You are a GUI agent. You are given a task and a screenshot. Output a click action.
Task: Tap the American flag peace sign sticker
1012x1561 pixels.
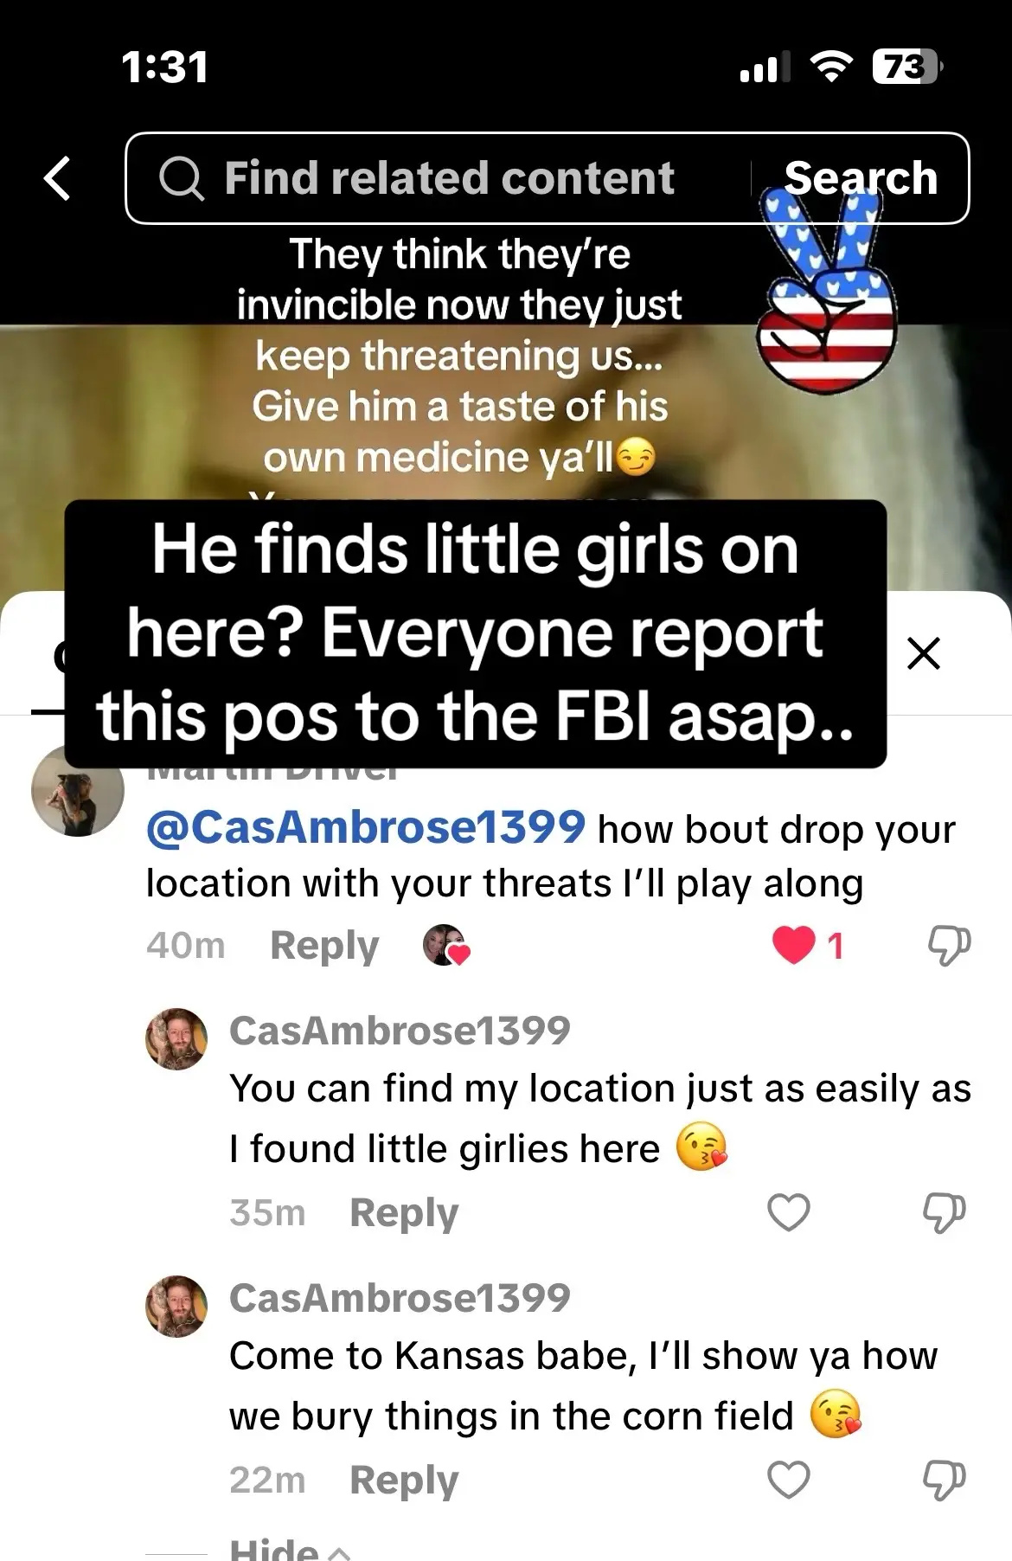[826, 286]
